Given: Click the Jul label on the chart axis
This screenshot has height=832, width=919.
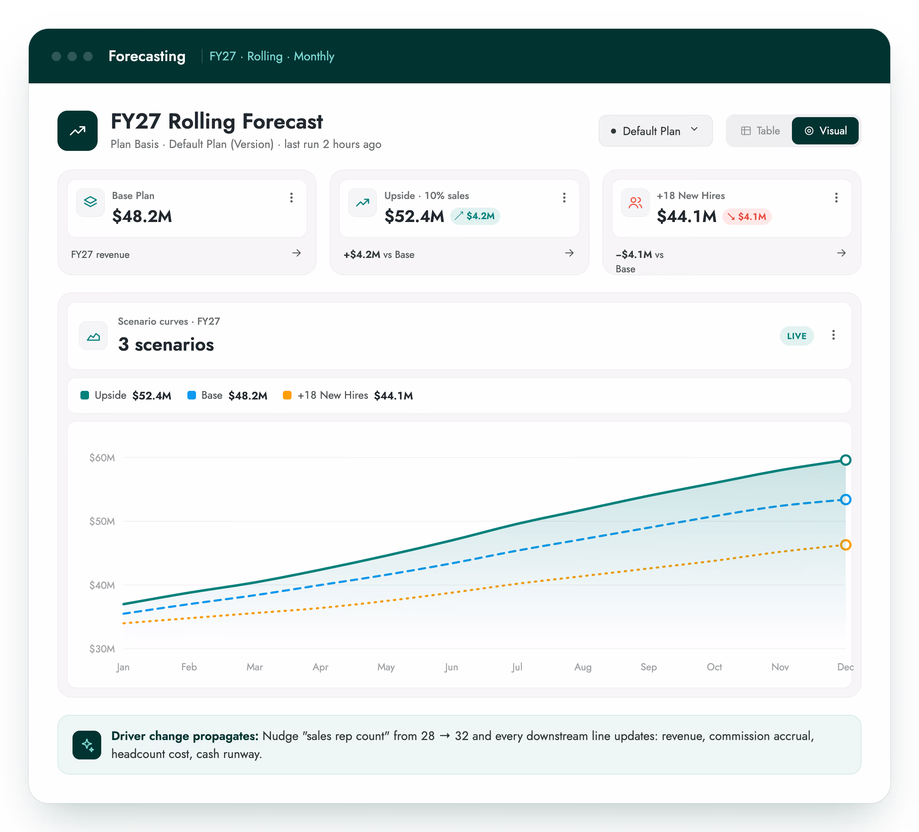Looking at the screenshot, I should (x=517, y=667).
